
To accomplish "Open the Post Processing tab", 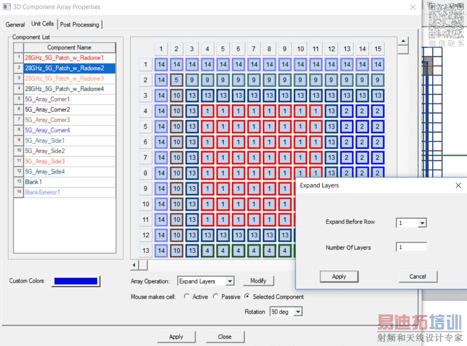I will click(80, 24).
